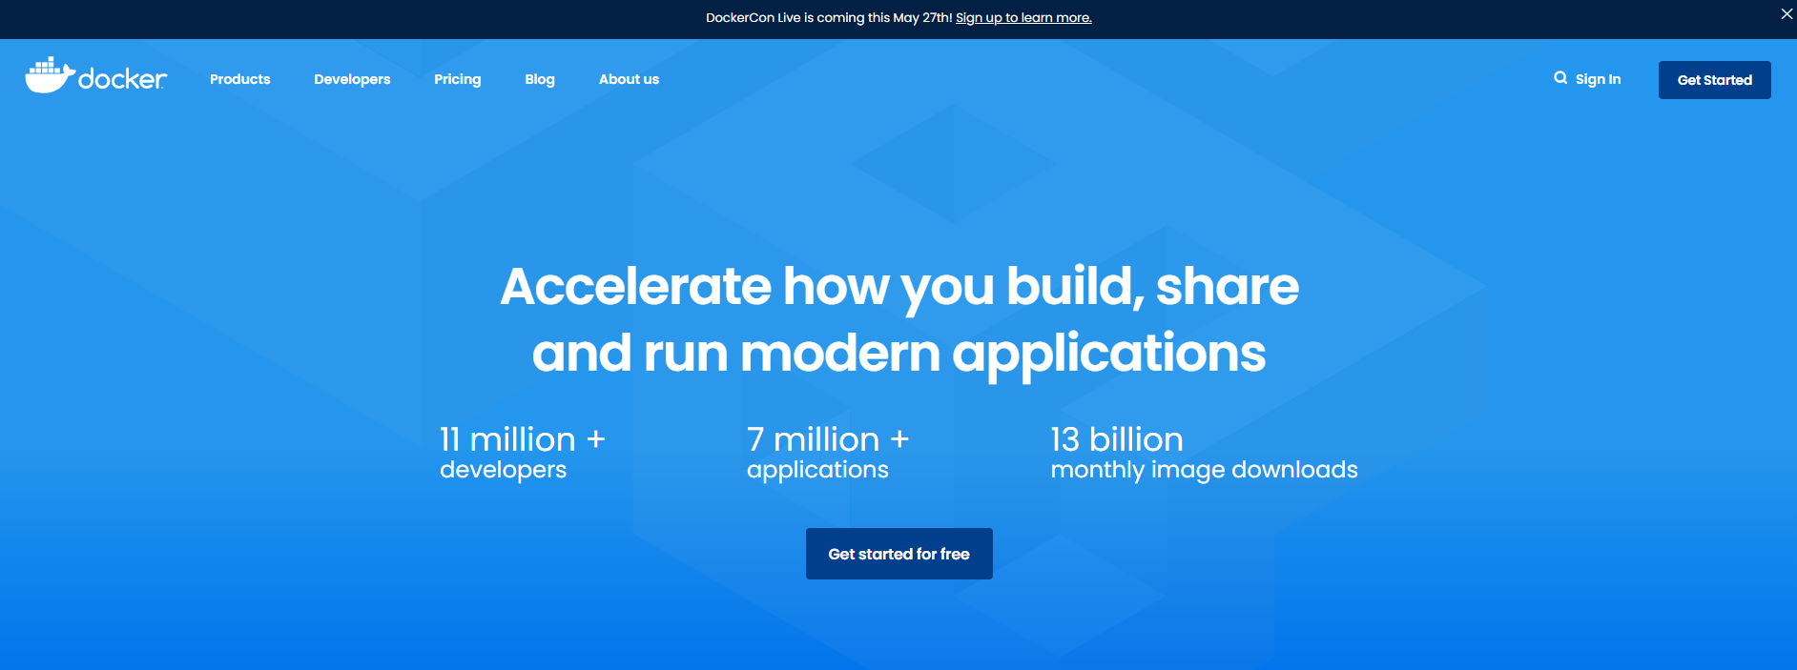Open the search magnifier icon

click(1560, 78)
